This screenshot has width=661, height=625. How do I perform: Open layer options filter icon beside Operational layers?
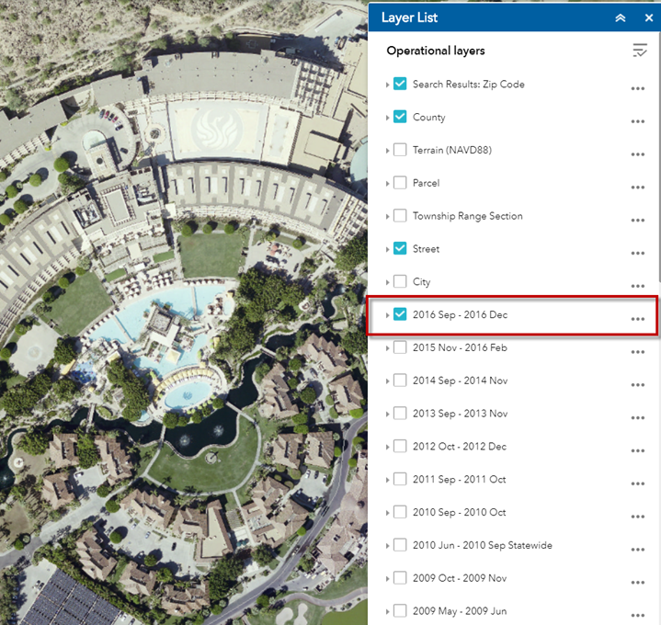[x=640, y=51]
